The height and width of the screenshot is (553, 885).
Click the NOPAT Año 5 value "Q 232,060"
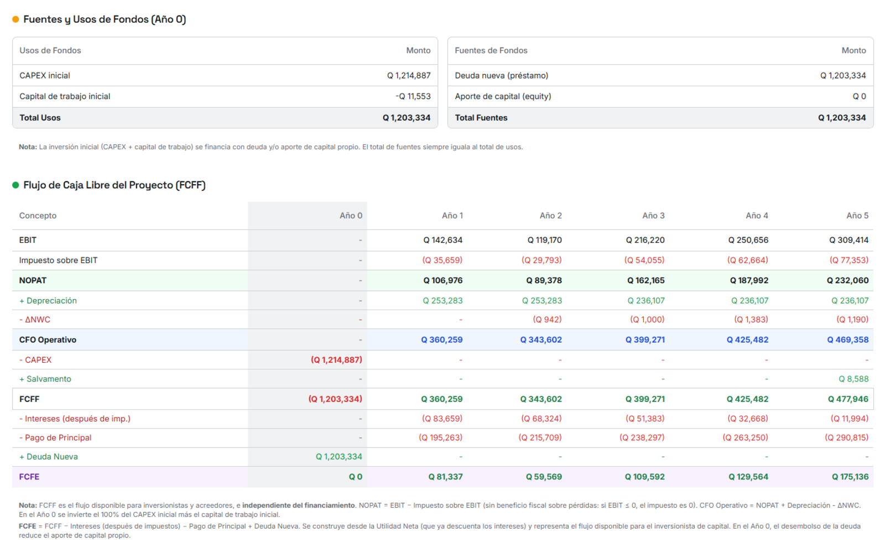pos(848,280)
